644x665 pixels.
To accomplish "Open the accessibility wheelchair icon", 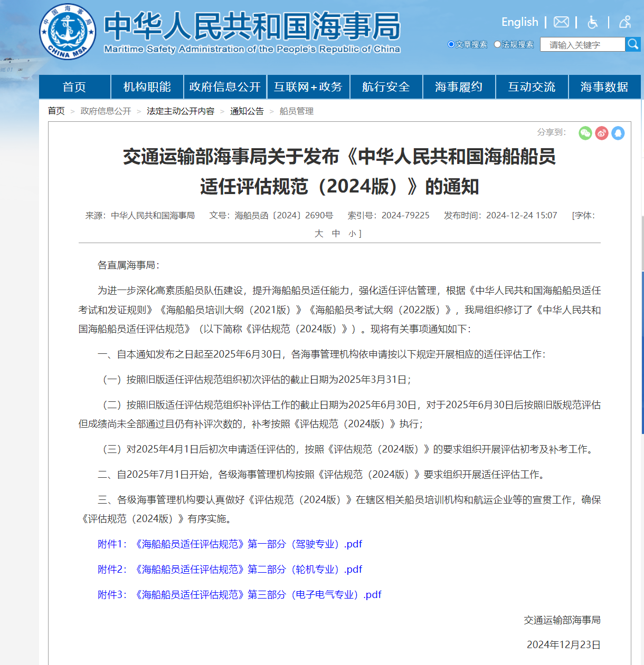I will click(593, 22).
